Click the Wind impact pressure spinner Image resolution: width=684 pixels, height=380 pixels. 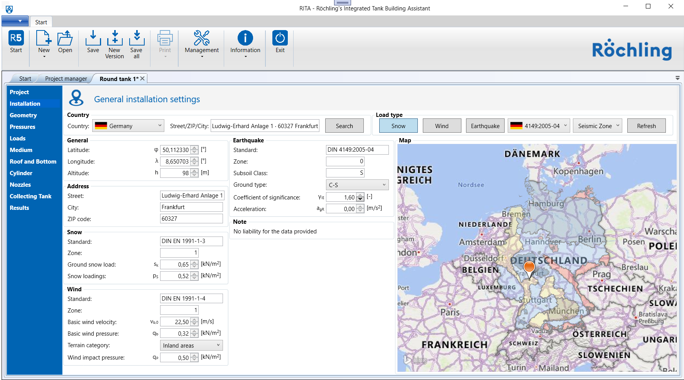click(194, 358)
